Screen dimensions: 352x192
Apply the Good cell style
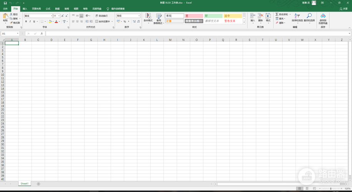213,16
